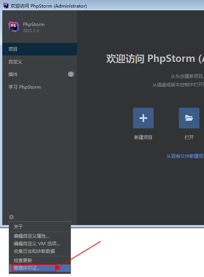Select 编辑自定义 VM 选项... entry

tap(40, 244)
